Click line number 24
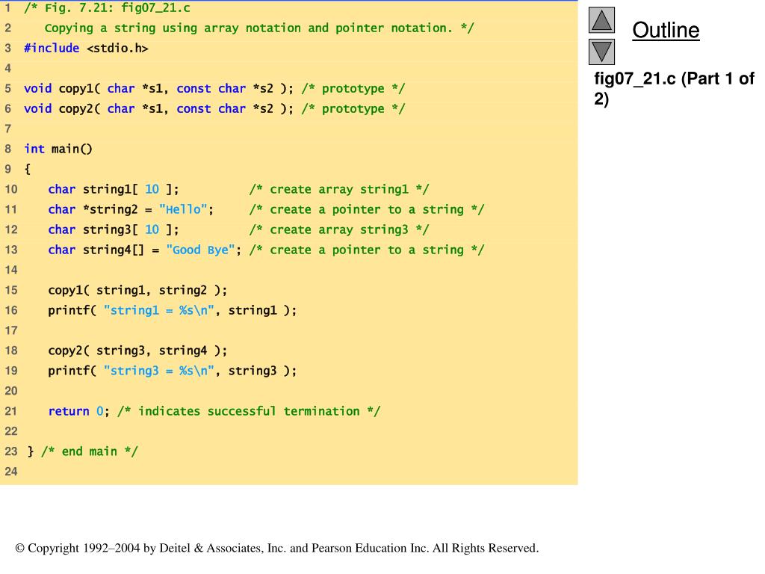 click(x=10, y=472)
